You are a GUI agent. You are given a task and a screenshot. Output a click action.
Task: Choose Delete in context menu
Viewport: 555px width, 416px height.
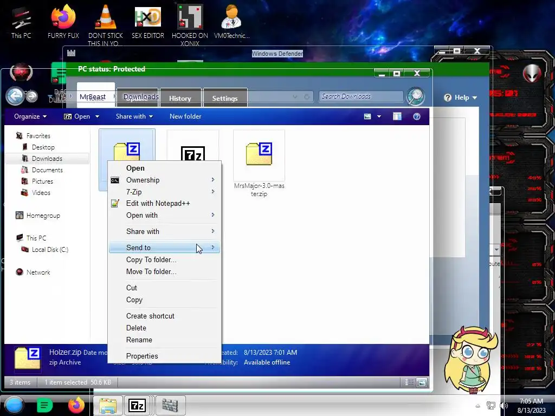coord(165,328)
